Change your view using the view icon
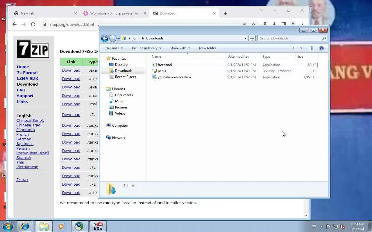This screenshot has width=372, height=232. click(x=295, y=48)
